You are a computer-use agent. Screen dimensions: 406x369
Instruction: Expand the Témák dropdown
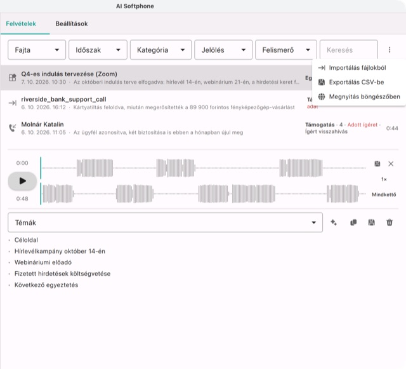(165, 222)
